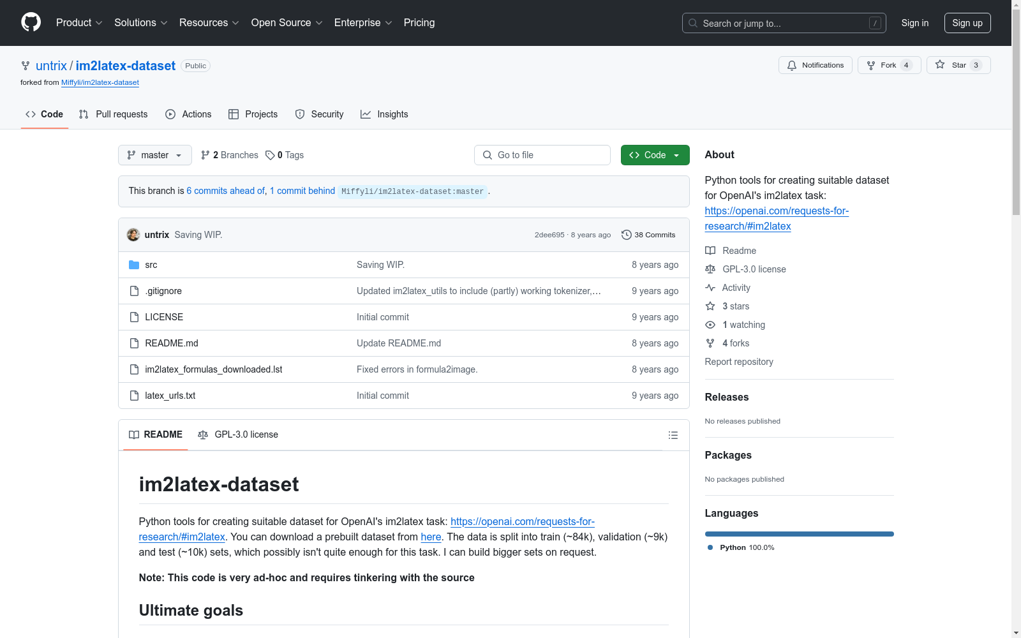Open the Miffyli/im2latex-dataset:master branch label

click(413, 191)
